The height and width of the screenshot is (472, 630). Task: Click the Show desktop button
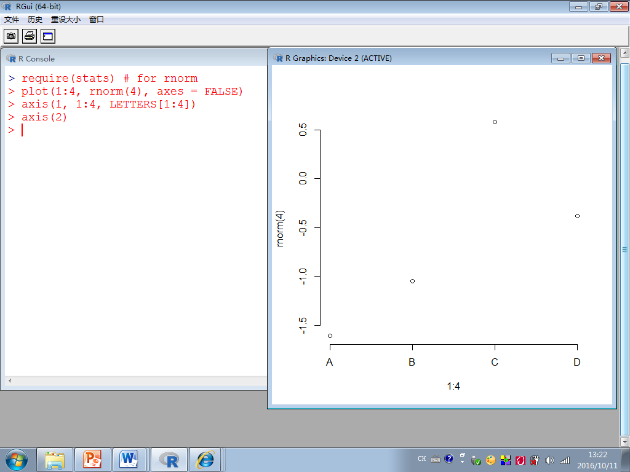(626, 460)
